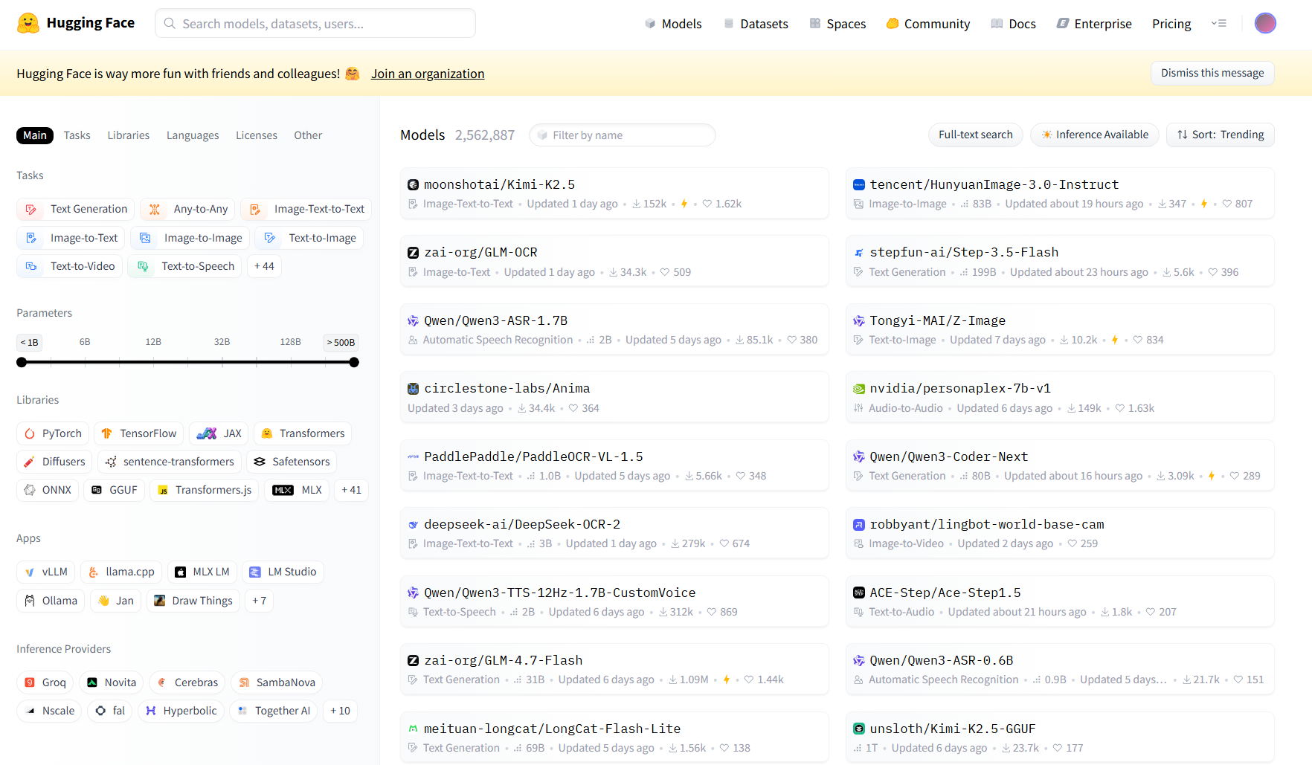Select the <1B parameters marker
The width and height of the screenshot is (1312, 765).
click(29, 342)
